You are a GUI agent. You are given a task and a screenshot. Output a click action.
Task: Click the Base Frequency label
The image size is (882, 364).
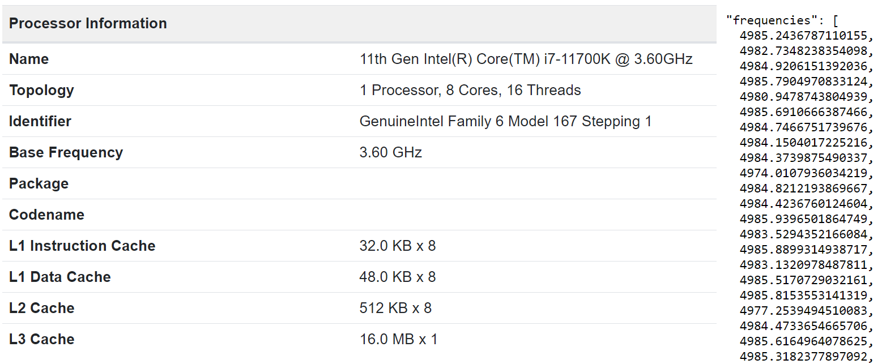point(66,153)
